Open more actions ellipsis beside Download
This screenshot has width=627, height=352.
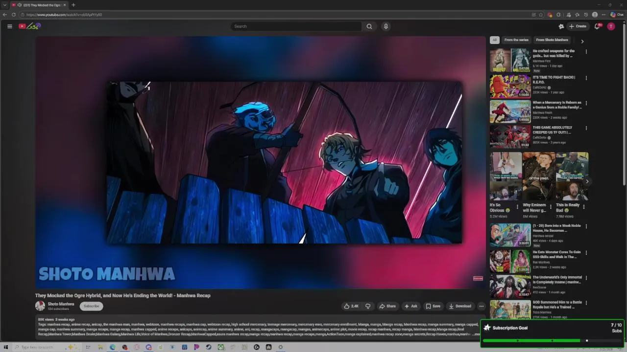(x=481, y=306)
